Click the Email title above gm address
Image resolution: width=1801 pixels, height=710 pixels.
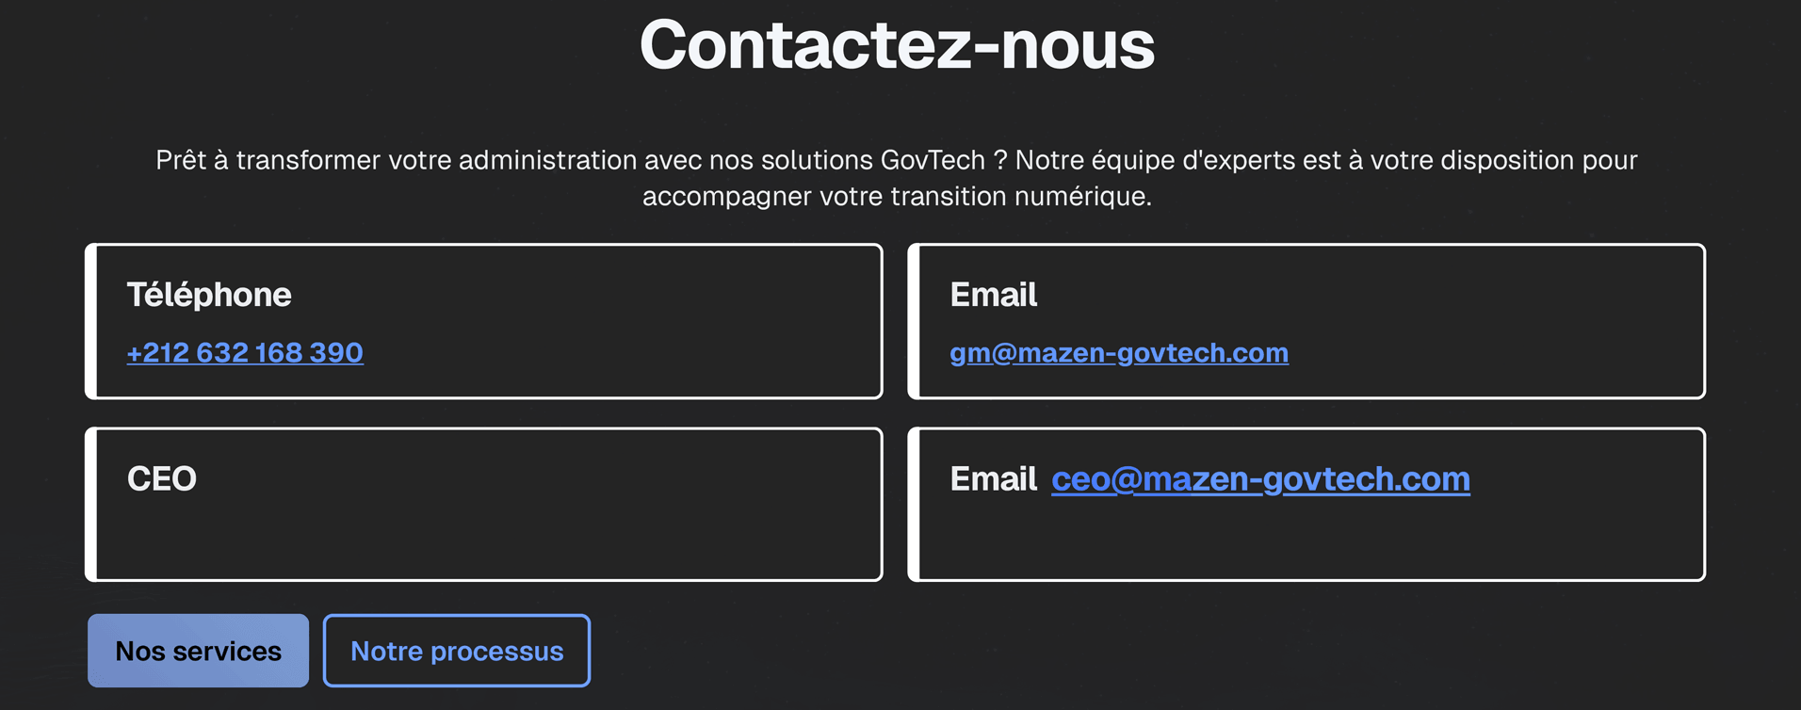[993, 295]
